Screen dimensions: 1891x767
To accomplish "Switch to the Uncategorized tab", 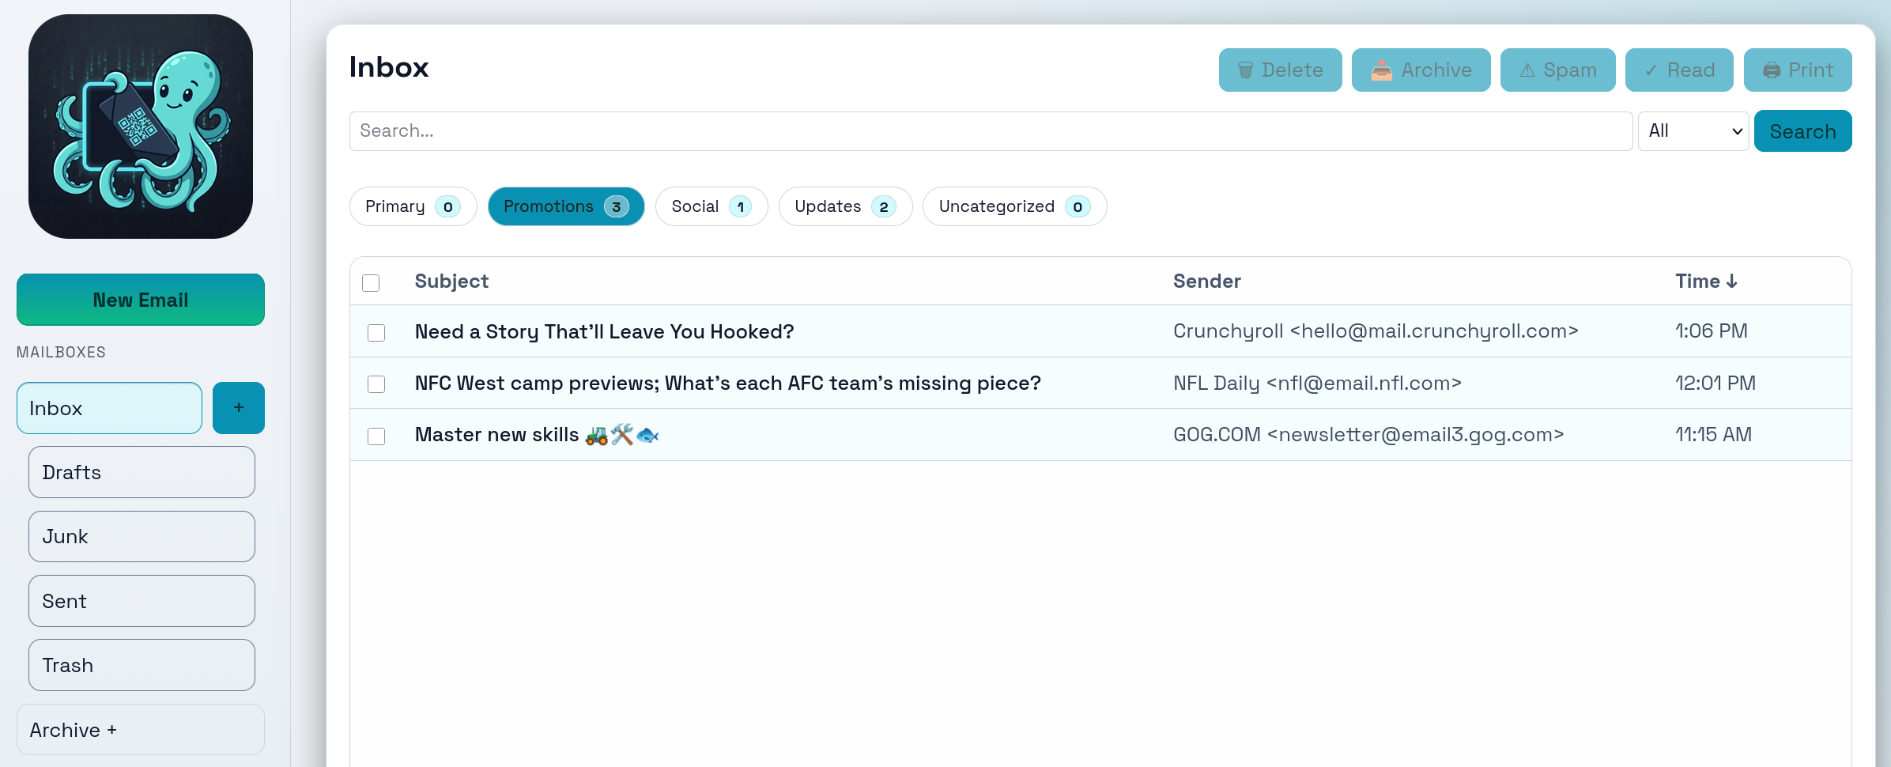I will (1014, 206).
